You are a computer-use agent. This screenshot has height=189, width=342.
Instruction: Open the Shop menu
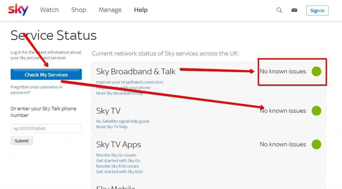(79, 10)
